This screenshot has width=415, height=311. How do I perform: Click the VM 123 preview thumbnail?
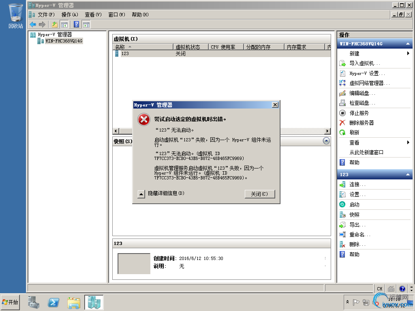tap(134, 264)
